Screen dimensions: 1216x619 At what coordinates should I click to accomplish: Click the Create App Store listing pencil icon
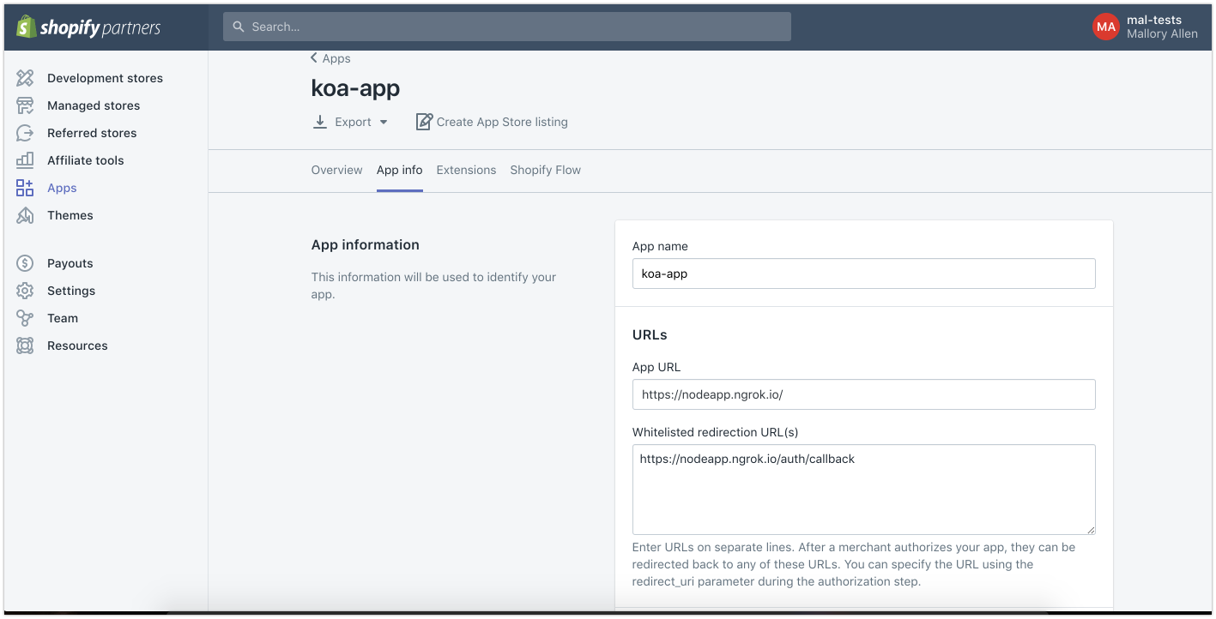(424, 122)
